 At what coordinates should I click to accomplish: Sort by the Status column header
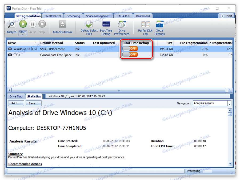(83, 43)
